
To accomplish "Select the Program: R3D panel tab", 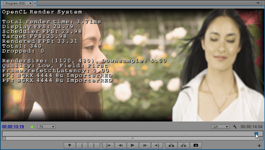I will [x=16, y=3].
